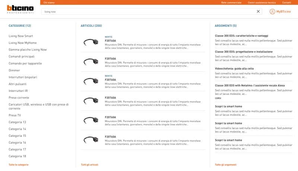This screenshot has width=298, height=171.
Task: Open 'Tutti gli argomenti' link
Action: point(226,165)
